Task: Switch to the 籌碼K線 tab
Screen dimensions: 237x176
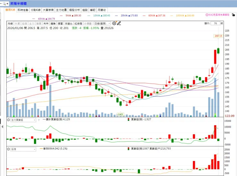Action: click(10, 10)
